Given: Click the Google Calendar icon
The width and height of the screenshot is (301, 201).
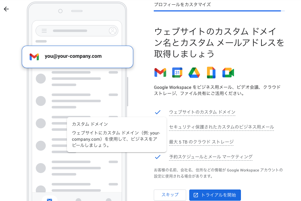Looking at the screenshot, I should point(177,73).
